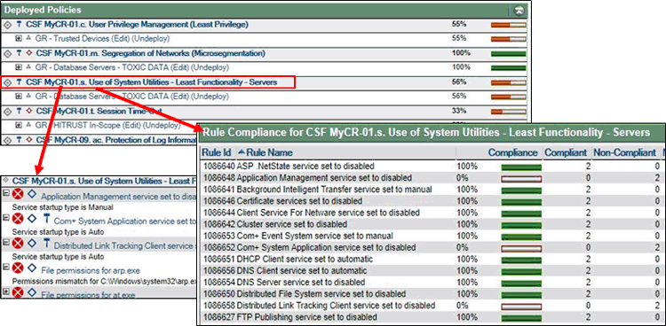Collapse Distributed Link Tracking Client rule details

coord(6,242)
